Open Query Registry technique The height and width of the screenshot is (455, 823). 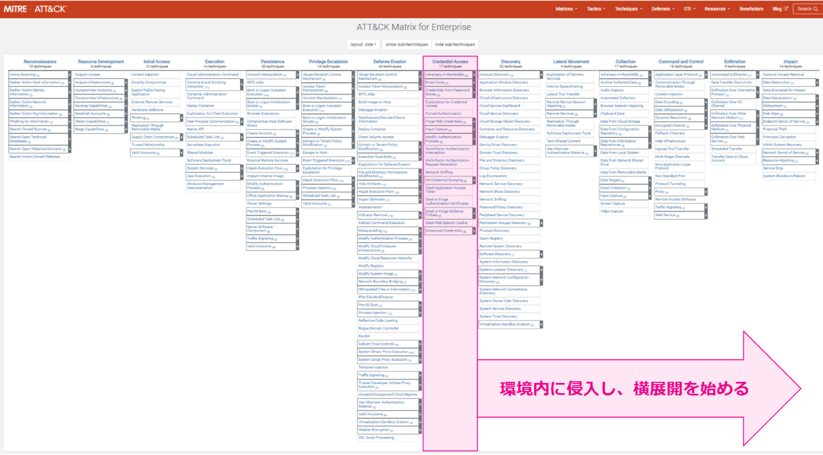tap(491, 239)
